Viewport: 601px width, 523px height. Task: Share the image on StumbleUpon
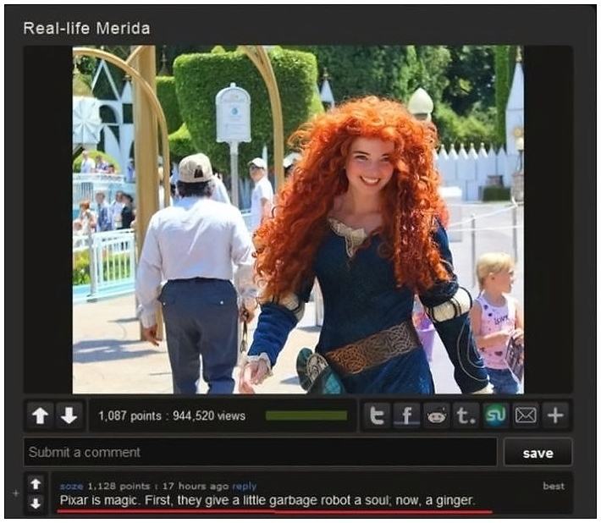pyautogui.click(x=496, y=416)
